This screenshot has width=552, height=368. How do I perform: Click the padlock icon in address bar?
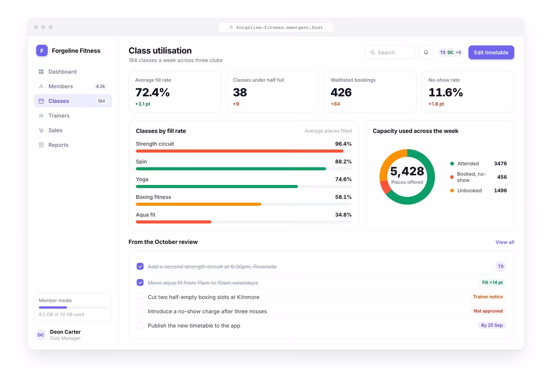click(x=231, y=28)
